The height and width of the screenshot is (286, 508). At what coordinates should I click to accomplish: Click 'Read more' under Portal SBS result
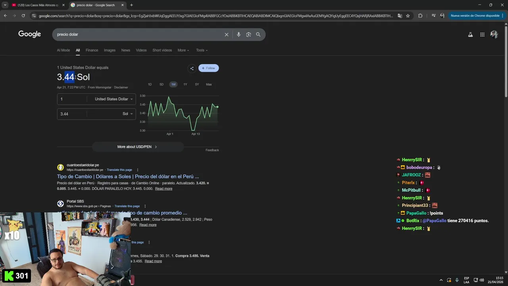pyautogui.click(x=148, y=225)
